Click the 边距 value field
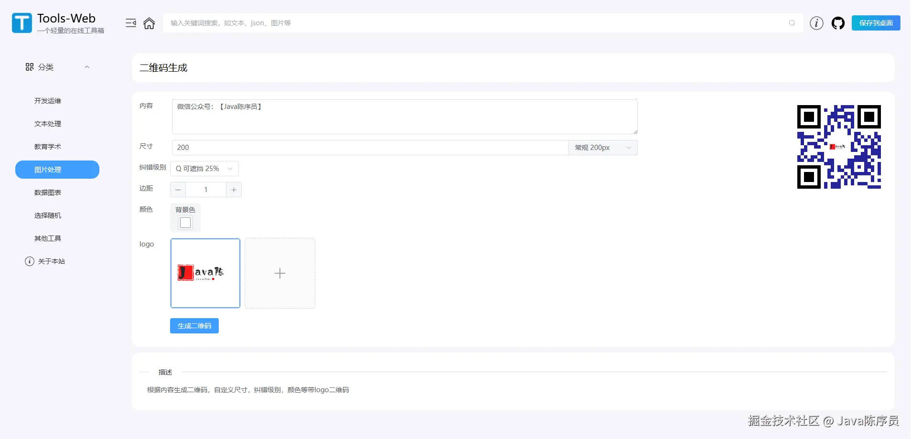The image size is (911, 439). click(206, 190)
